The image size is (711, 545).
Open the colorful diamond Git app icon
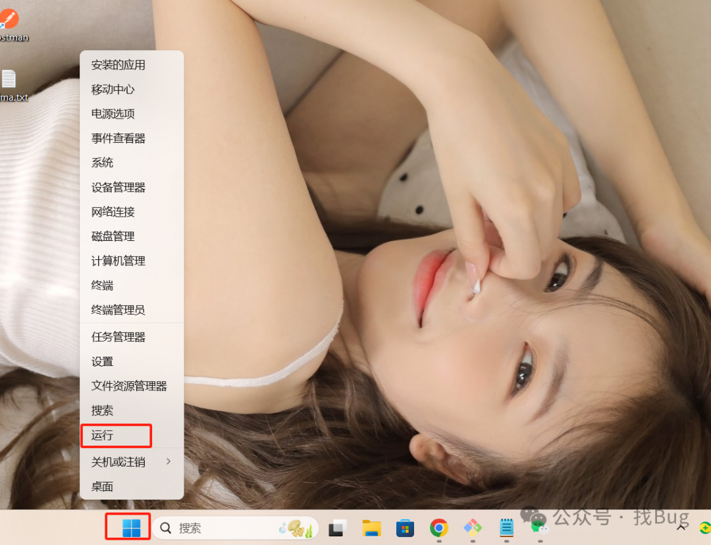[473, 528]
